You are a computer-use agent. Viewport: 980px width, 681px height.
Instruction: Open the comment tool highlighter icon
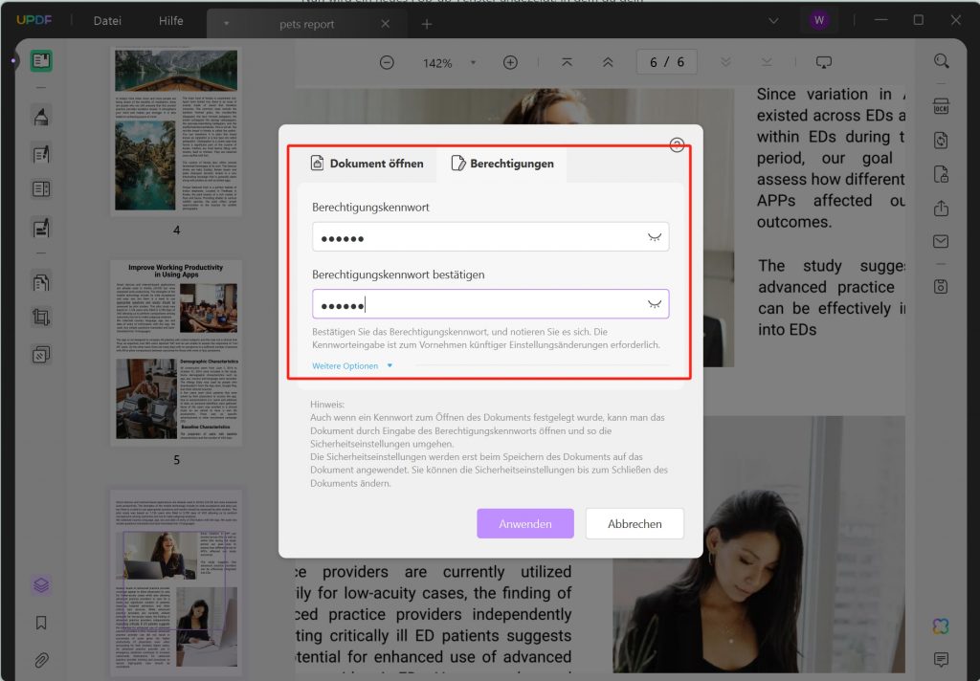tap(41, 116)
